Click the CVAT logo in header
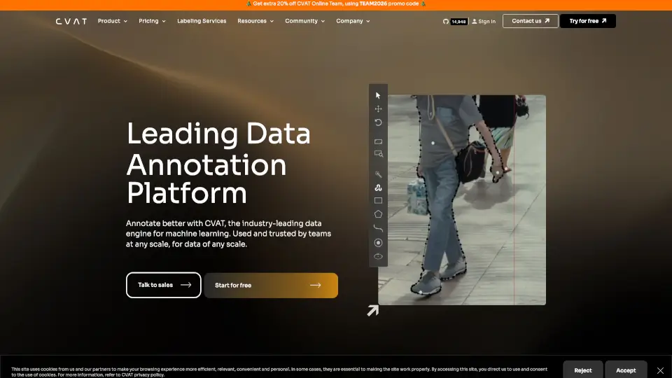This screenshot has height=378, width=672. pyautogui.click(x=71, y=21)
